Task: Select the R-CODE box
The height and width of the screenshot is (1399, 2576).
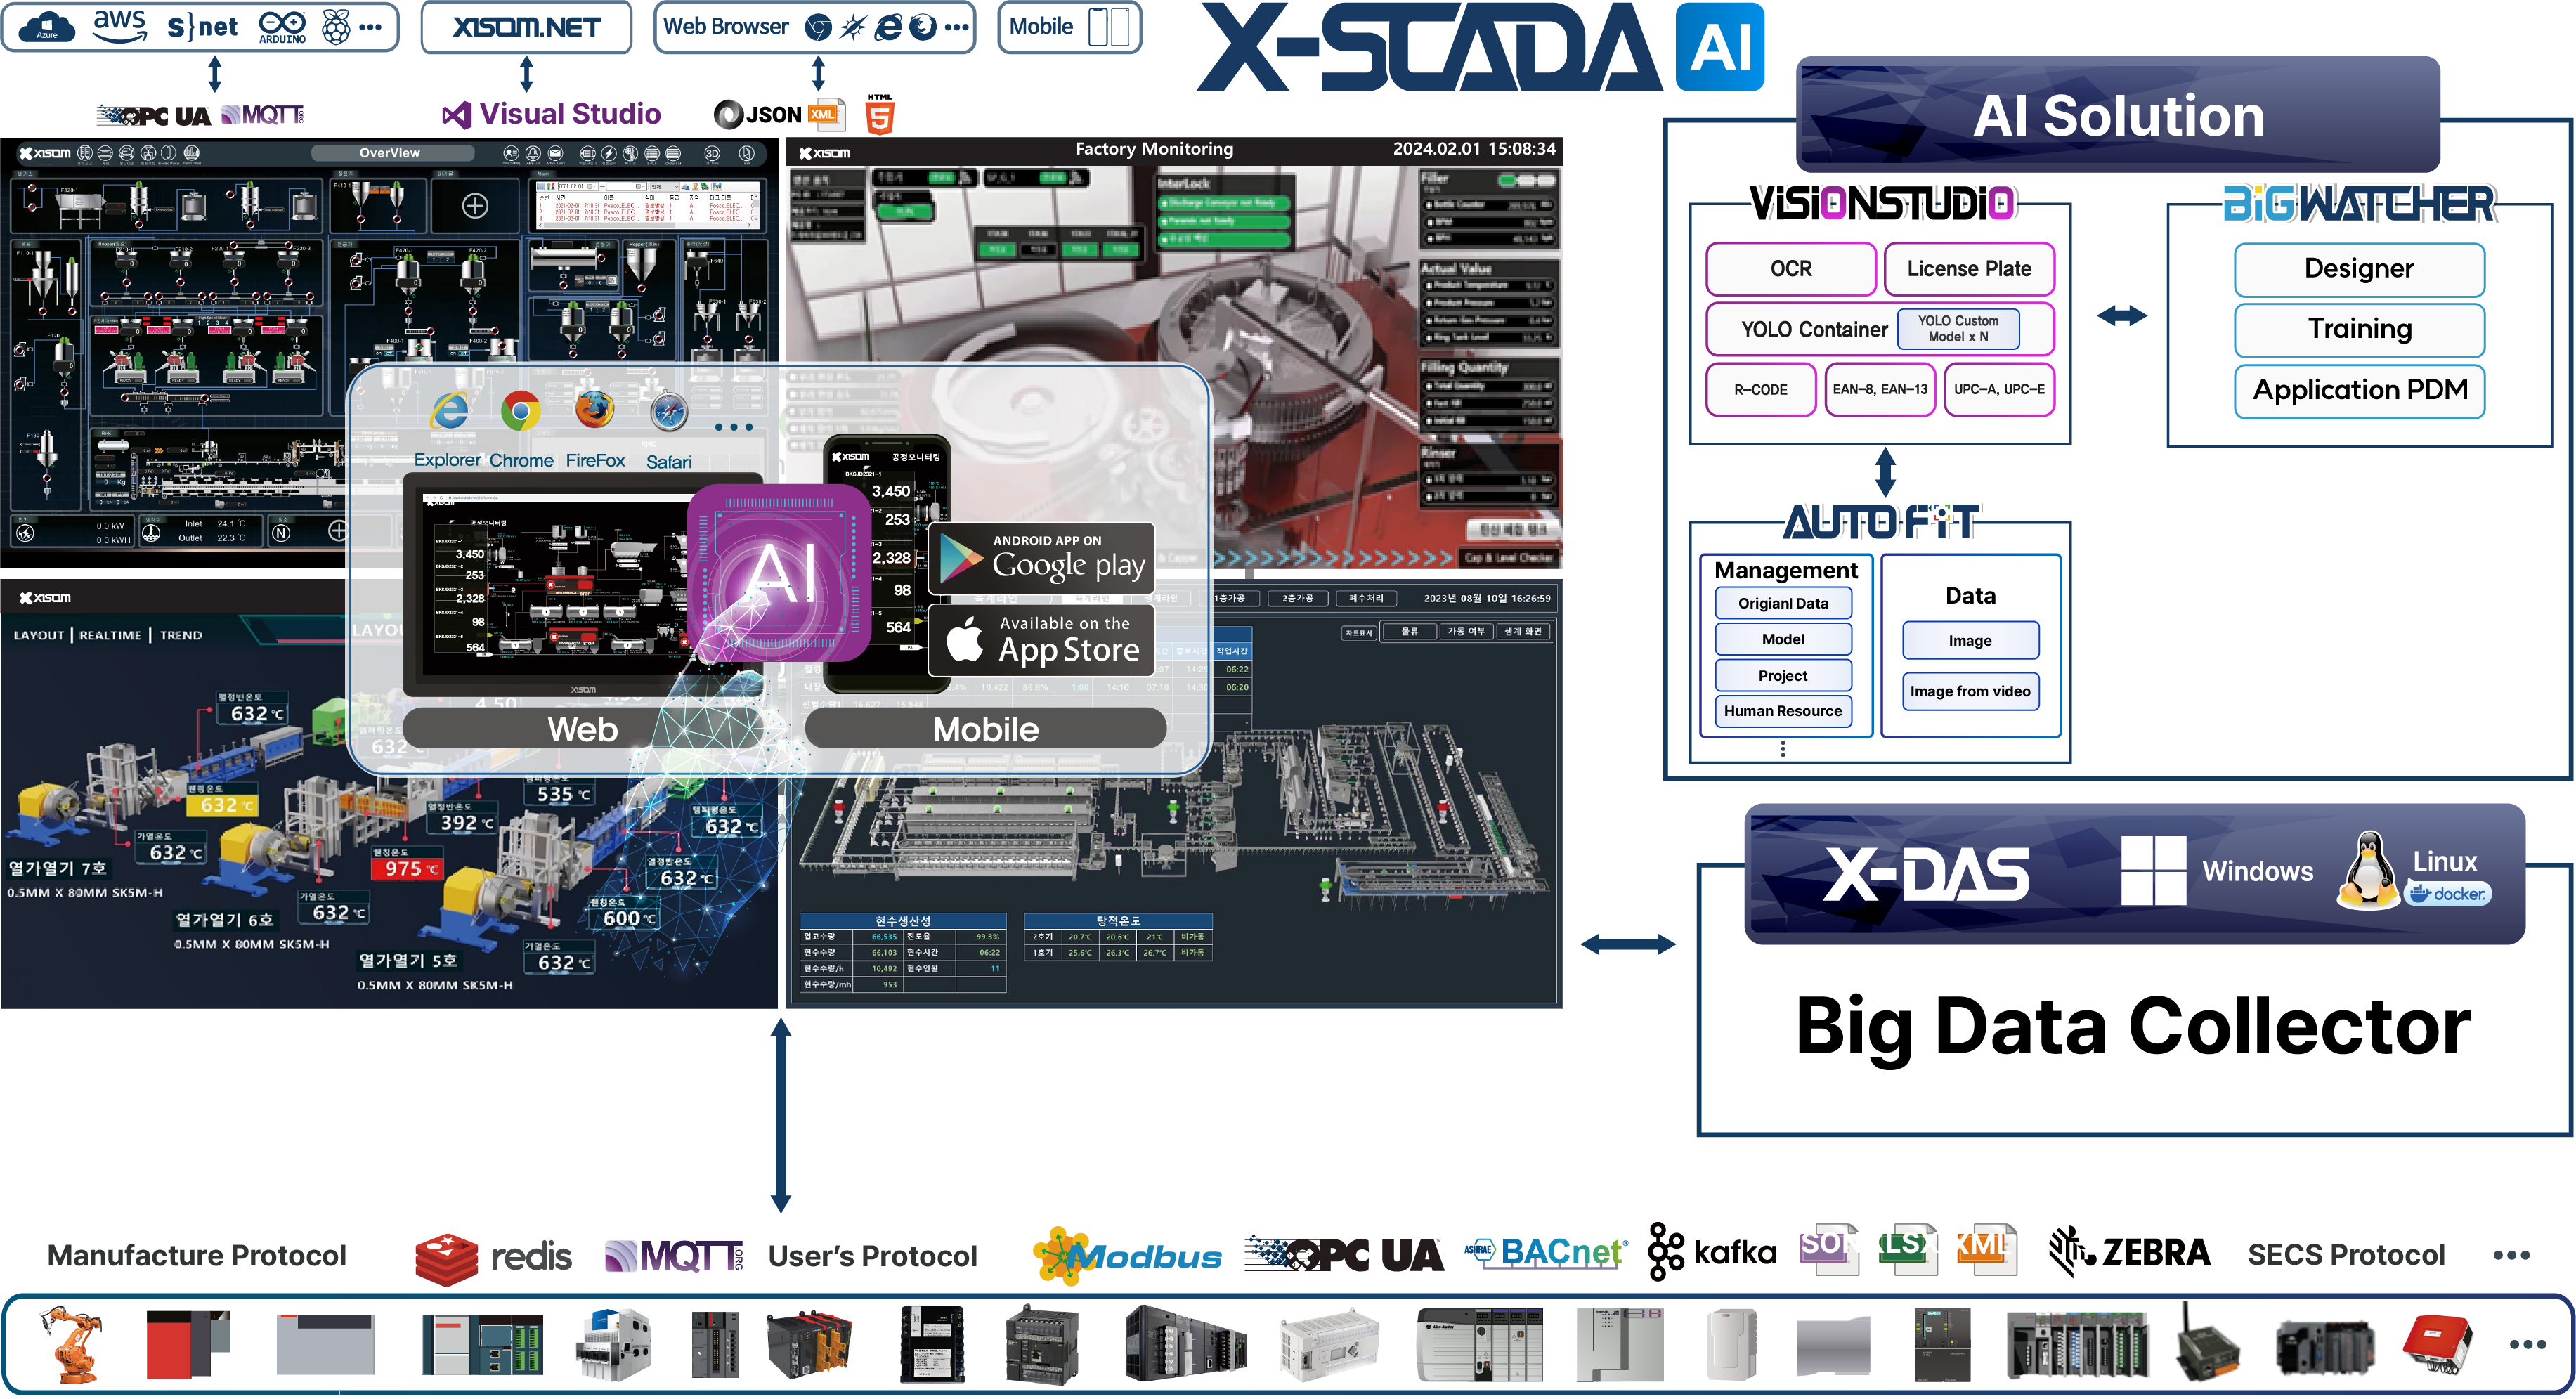Action: click(1761, 390)
